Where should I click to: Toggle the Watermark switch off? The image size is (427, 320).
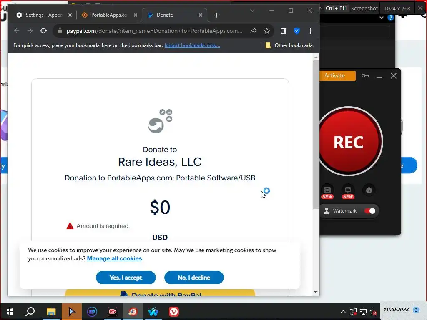[x=370, y=211]
